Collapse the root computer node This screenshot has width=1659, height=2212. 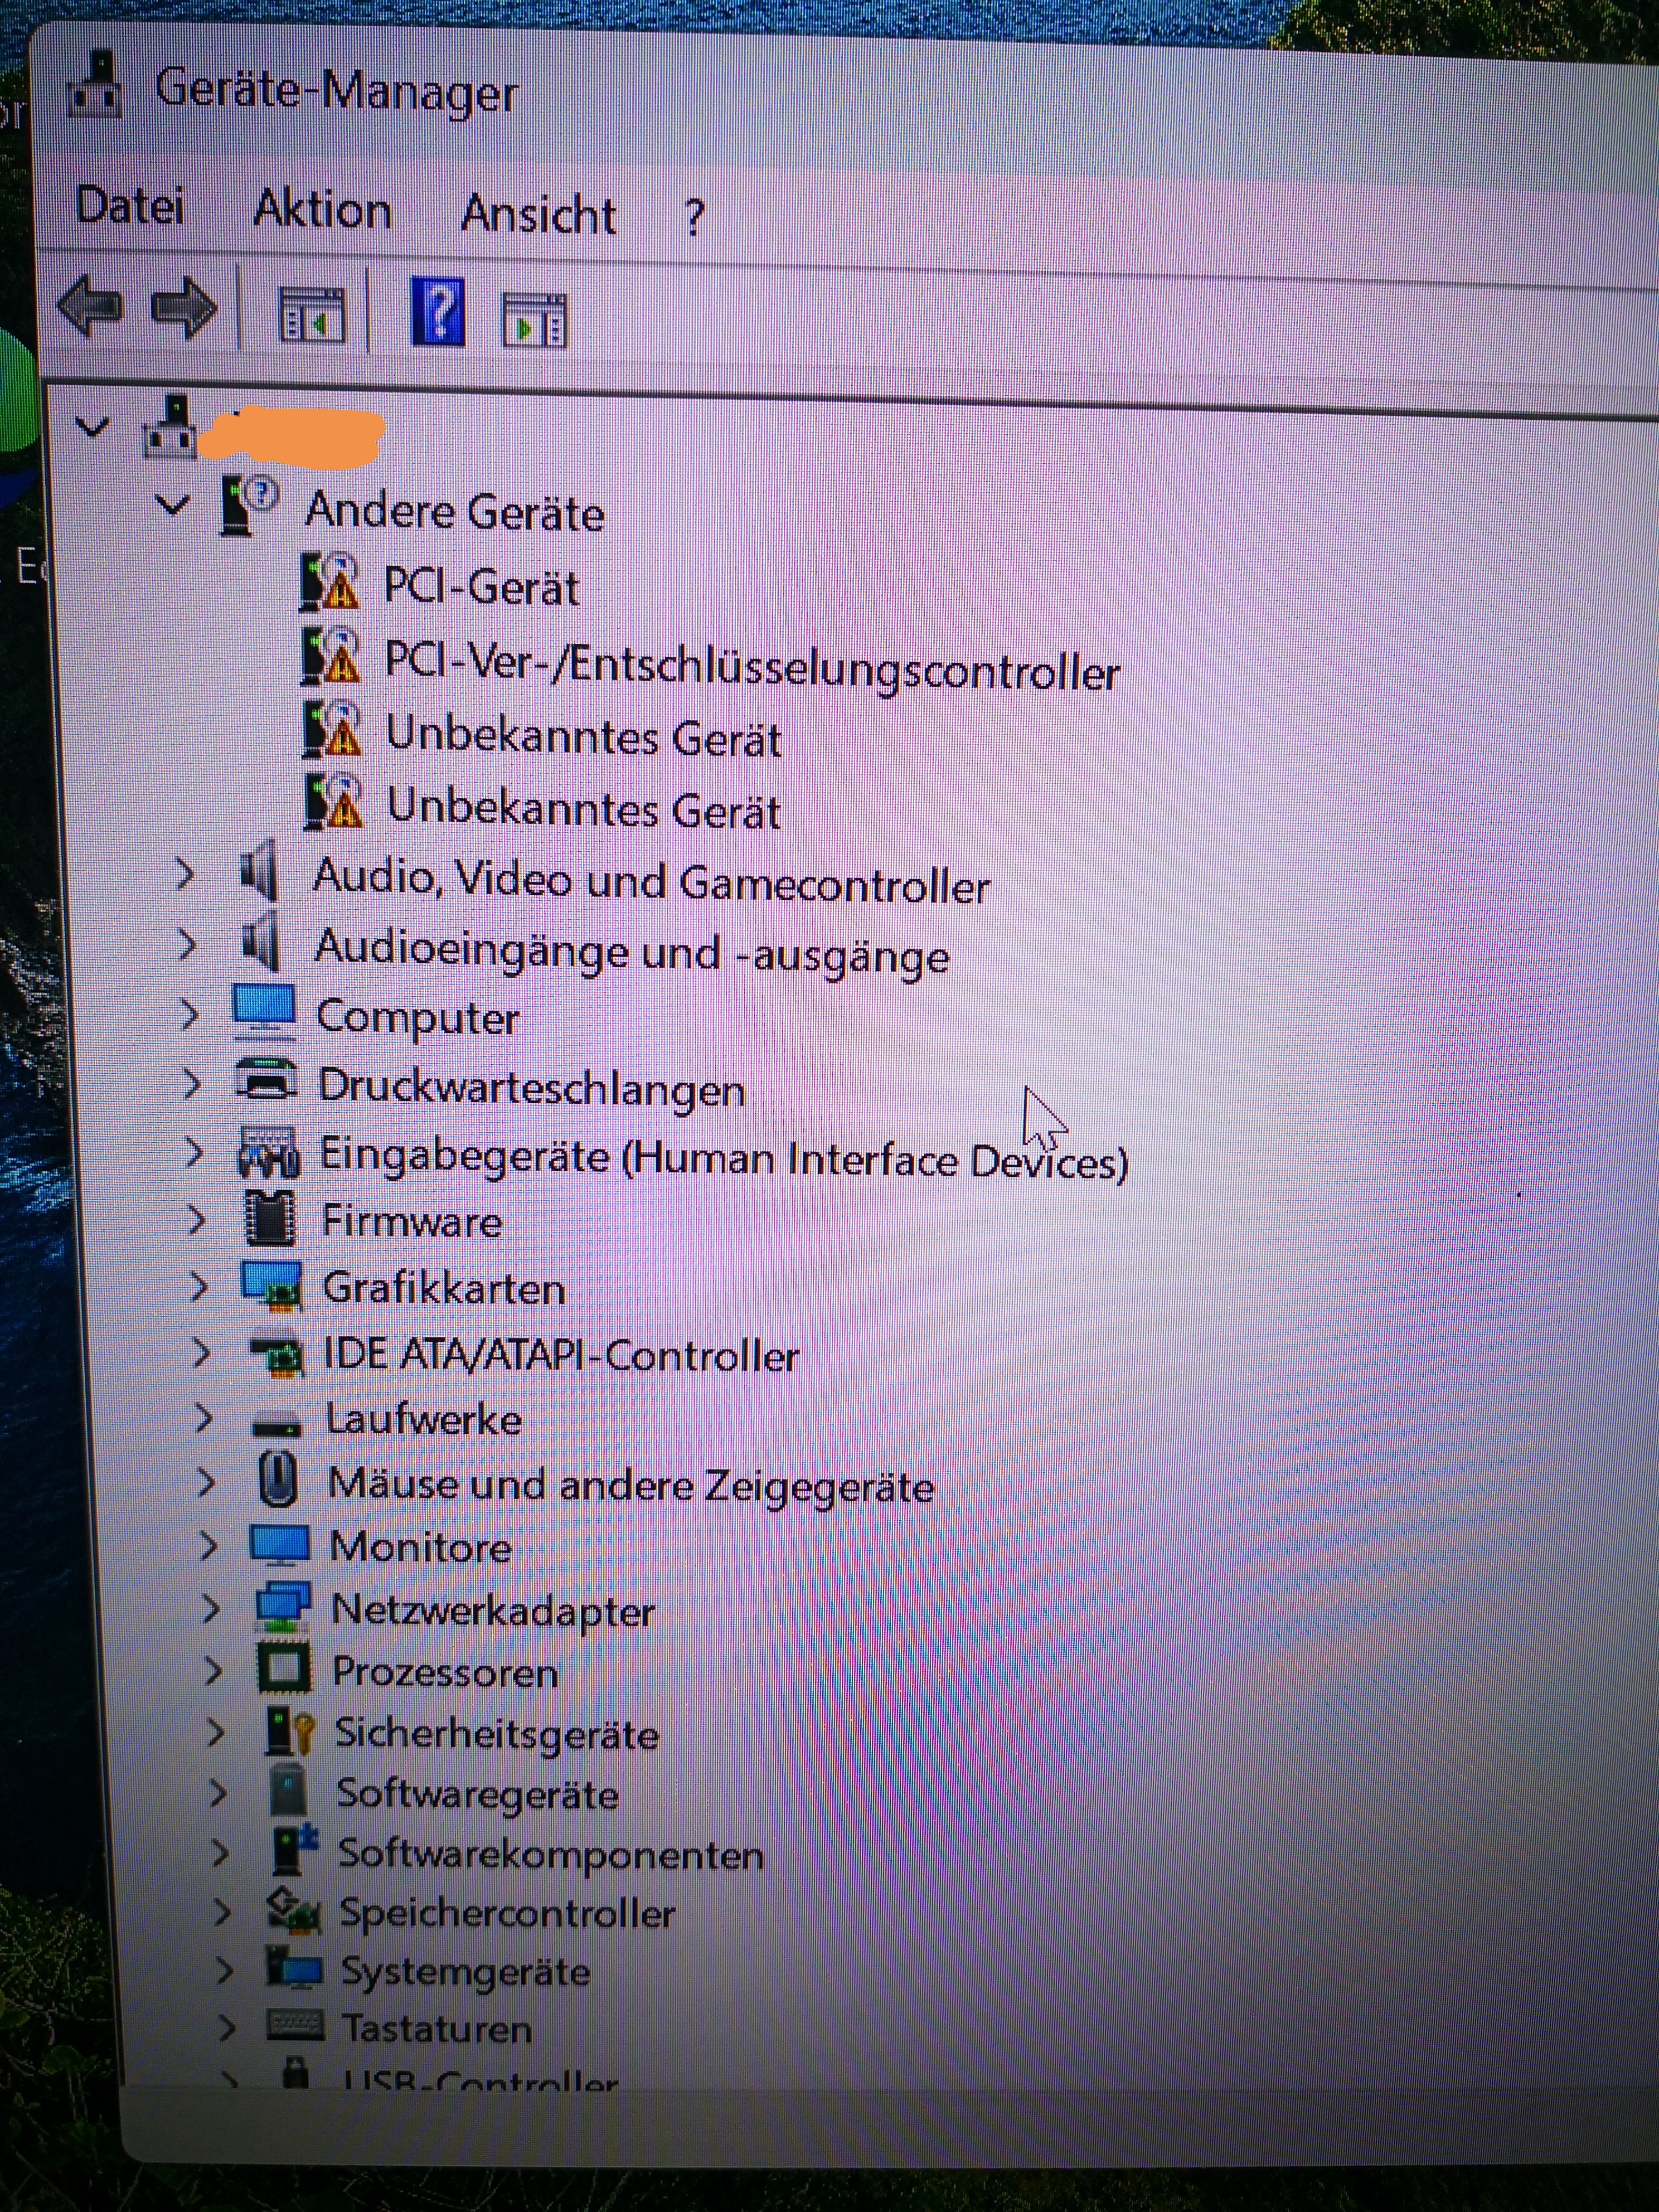[92, 428]
